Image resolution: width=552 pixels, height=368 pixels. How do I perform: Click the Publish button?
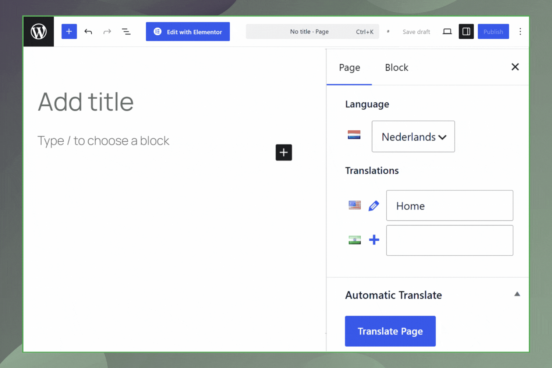pyautogui.click(x=493, y=32)
